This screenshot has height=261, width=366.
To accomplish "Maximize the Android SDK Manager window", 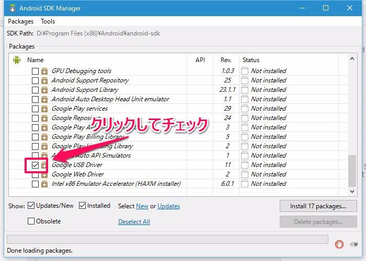I will click(326, 8).
